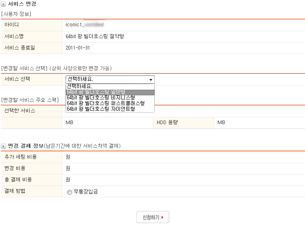Click the HDD 용량 label cell
305x226 pixels.
coord(183,123)
